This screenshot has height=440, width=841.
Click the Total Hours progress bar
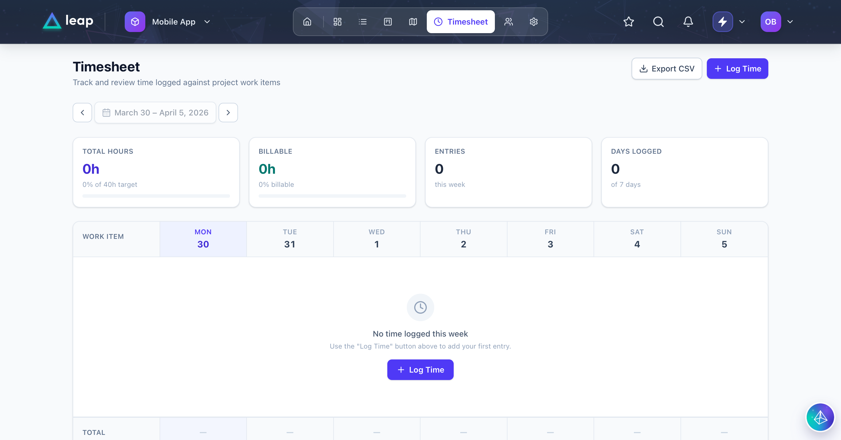156,196
